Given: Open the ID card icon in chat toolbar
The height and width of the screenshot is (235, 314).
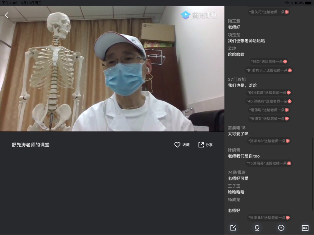Looking at the screenshot, I should 305,228.
